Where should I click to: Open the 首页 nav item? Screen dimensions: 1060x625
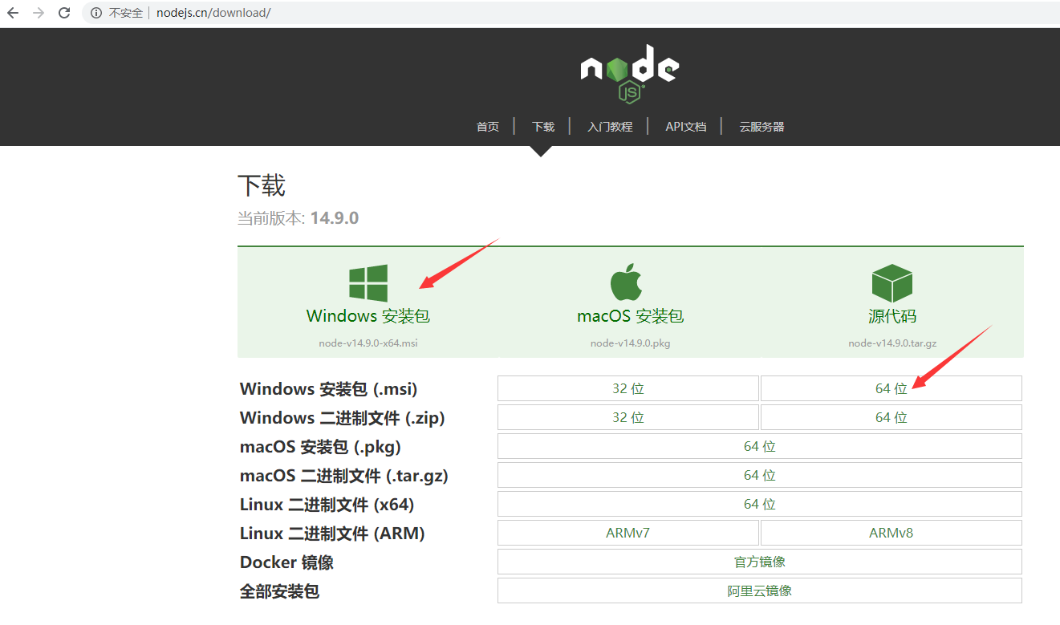click(488, 127)
